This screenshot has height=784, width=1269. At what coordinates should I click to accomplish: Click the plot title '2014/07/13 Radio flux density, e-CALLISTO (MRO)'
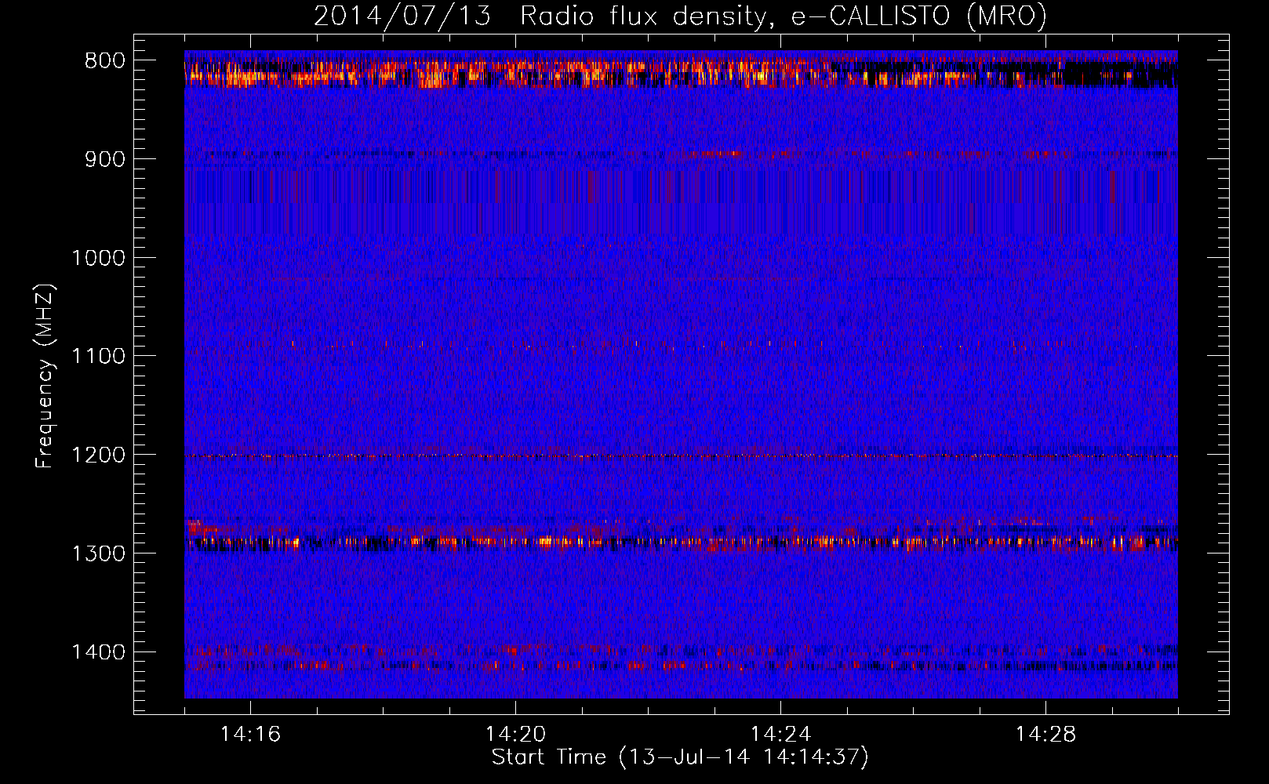(x=680, y=15)
